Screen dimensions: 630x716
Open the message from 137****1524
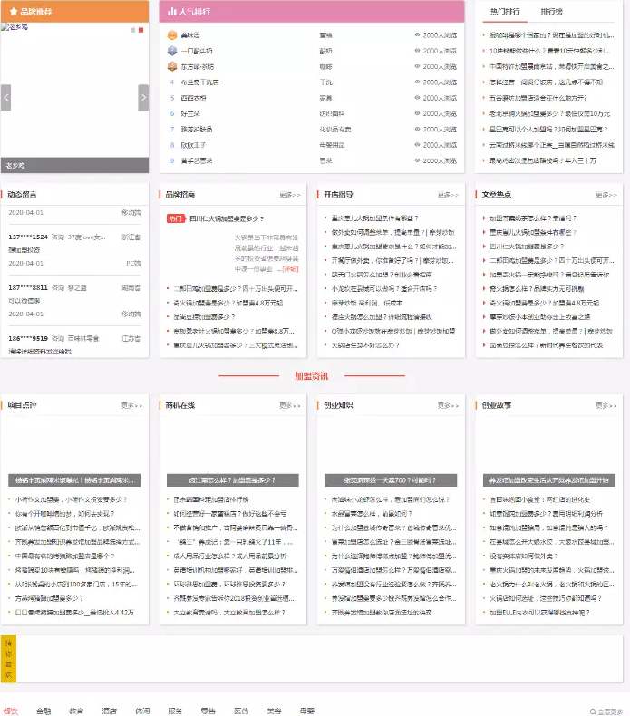(x=74, y=244)
